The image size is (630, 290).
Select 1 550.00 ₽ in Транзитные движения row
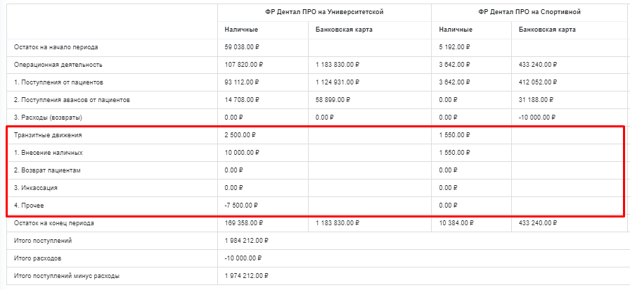coord(454,135)
